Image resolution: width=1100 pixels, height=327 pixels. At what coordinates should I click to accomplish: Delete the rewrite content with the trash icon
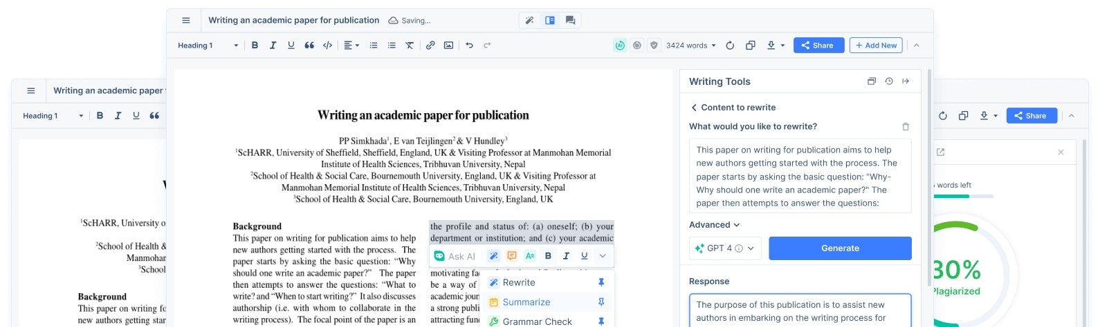click(x=906, y=127)
